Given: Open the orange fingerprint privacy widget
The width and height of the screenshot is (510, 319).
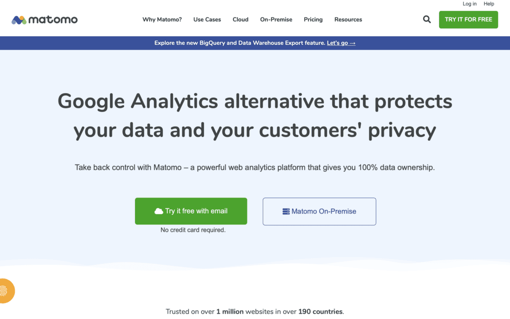Looking at the screenshot, I should point(7,291).
